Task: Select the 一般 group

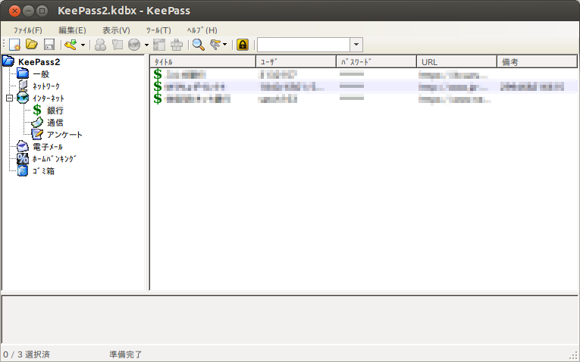Action: pos(41,74)
